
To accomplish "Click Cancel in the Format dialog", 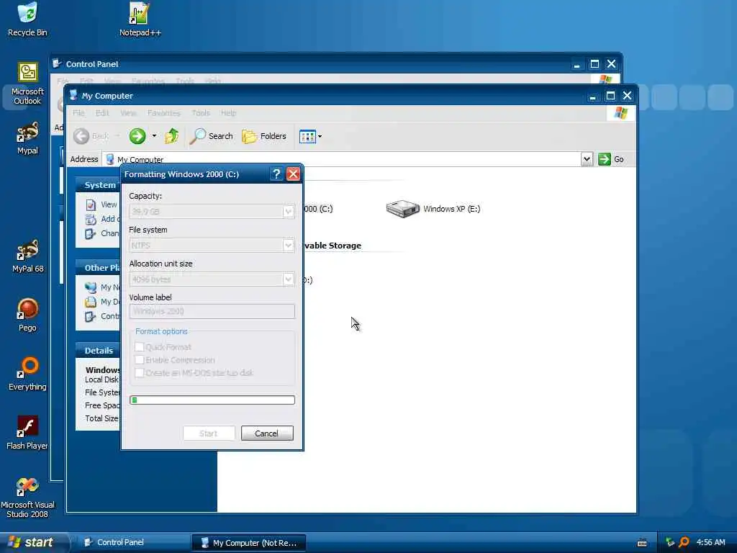I will [267, 433].
